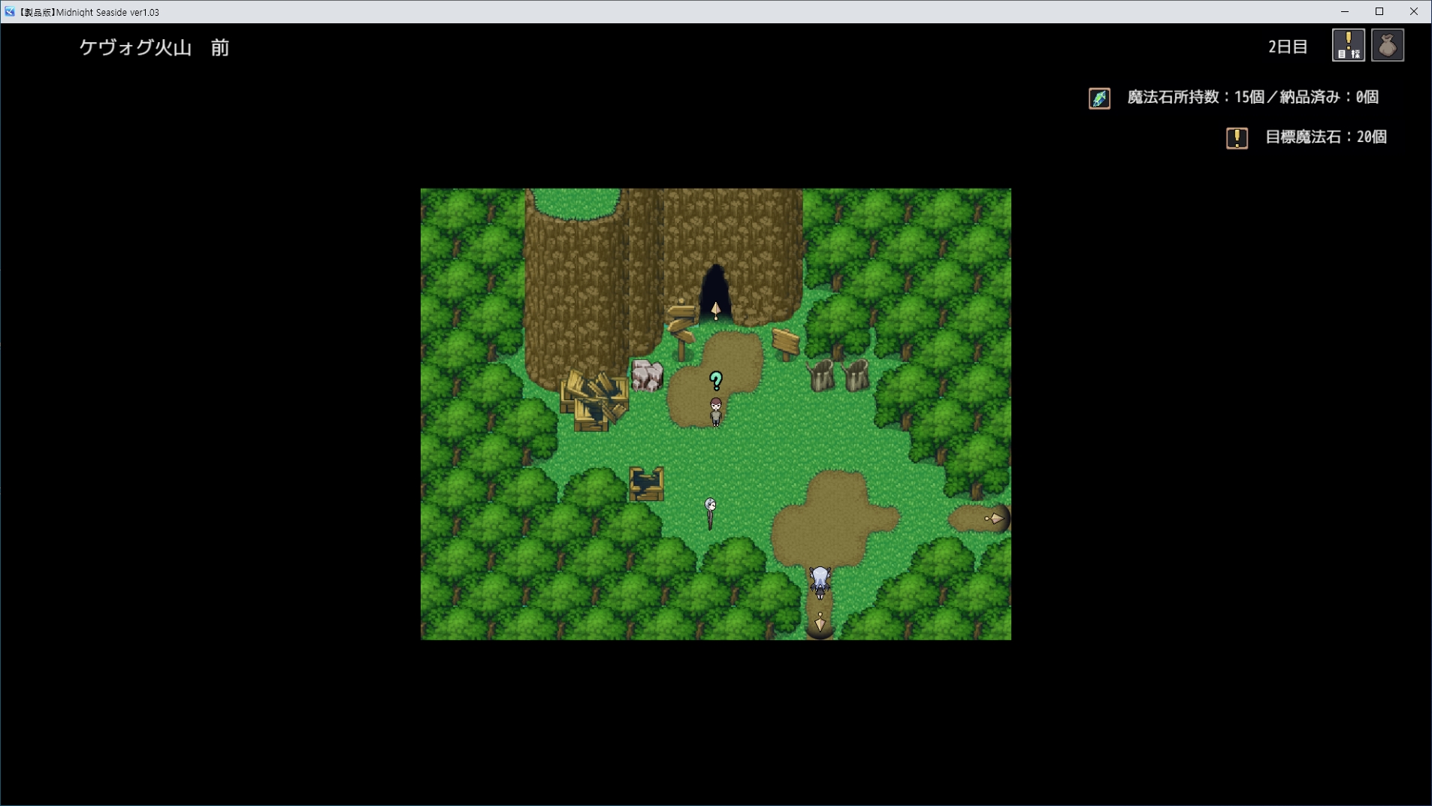This screenshot has height=806, width=1432.
Task: Examine the right tree stump
Action: 855,375
